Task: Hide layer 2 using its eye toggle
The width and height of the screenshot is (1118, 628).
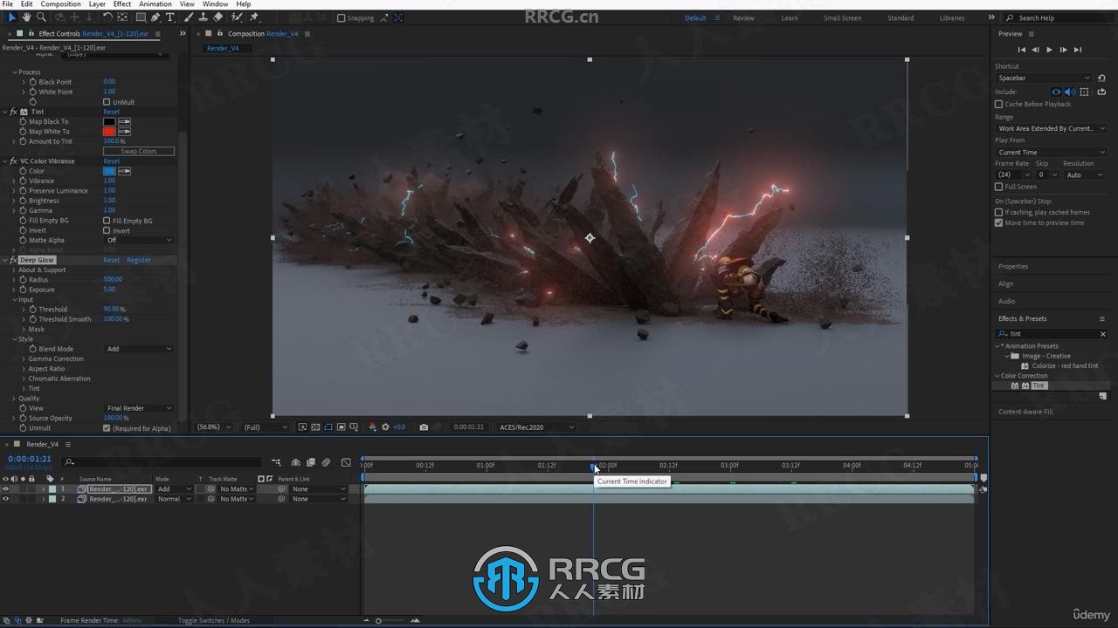Action: 5,499
